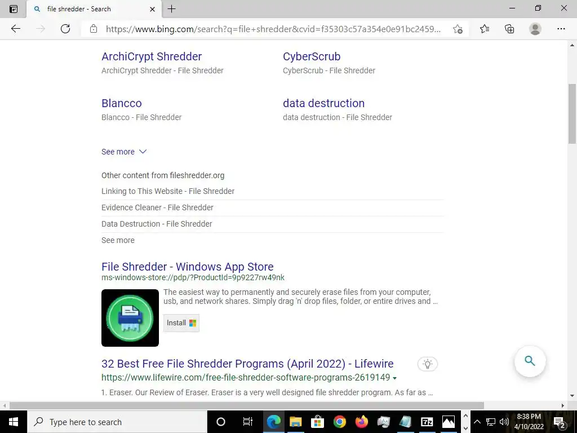Image resolution: width=577 pixels, height=433 pixels.
Task: Expand See more with chevron
Action: [x=124, y=152]
